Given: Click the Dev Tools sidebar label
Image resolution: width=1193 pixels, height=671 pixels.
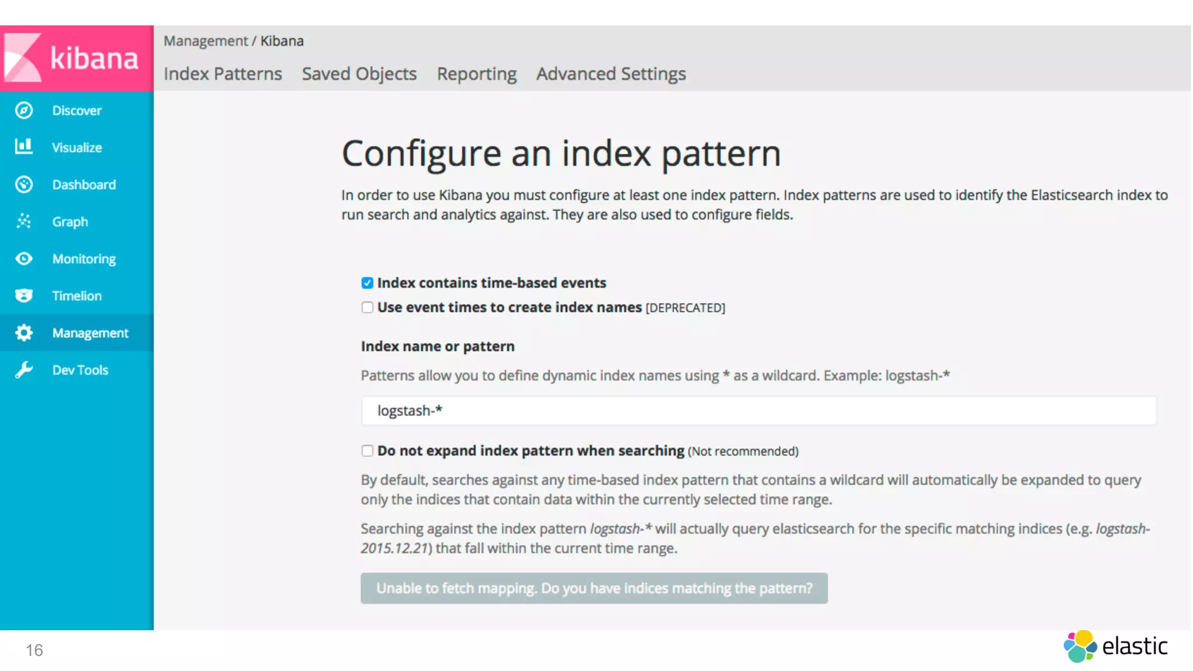Looking at the screenshot, I should [x=80, y=370].
